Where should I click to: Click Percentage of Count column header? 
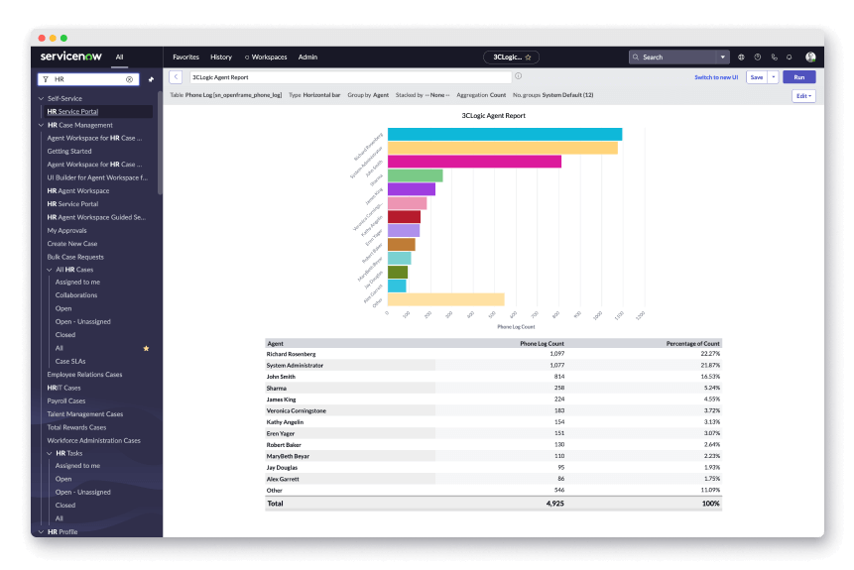[x=692, y=344]
